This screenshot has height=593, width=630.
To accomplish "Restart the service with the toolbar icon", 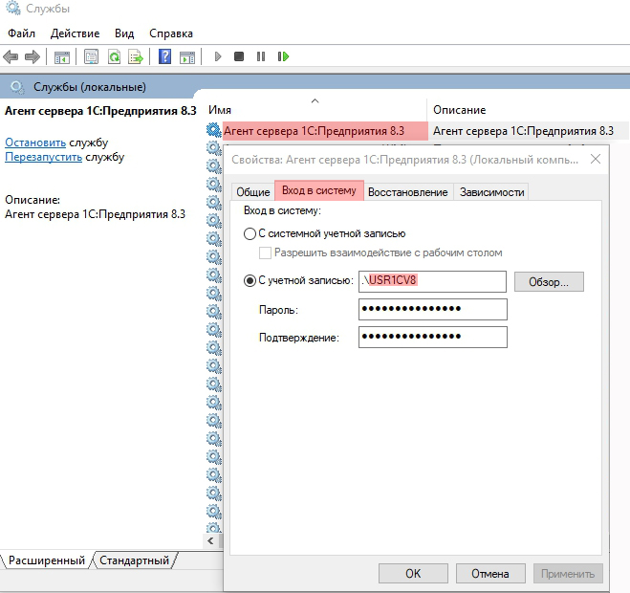I will [x=283, y=56].
